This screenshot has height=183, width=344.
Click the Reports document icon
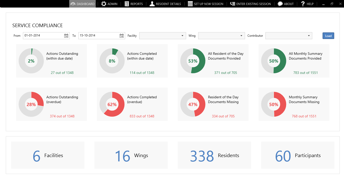pyautogui.click(x=127, y=4)
